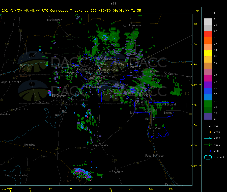The height and width of the screenshot is (192, 227).
Task: Click the 'Pampa_Diamante' map label
Action: click(x=11, y=82)
